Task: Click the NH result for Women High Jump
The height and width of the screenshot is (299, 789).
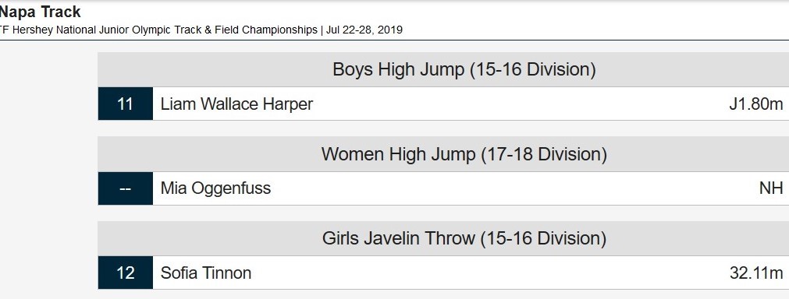Action: coord(771,188)
